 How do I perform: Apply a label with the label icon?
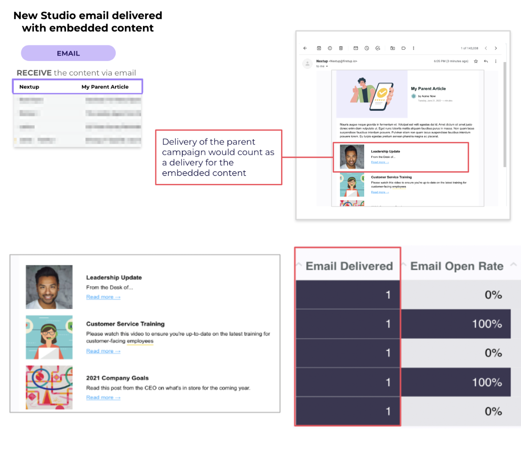pos(404,48)
